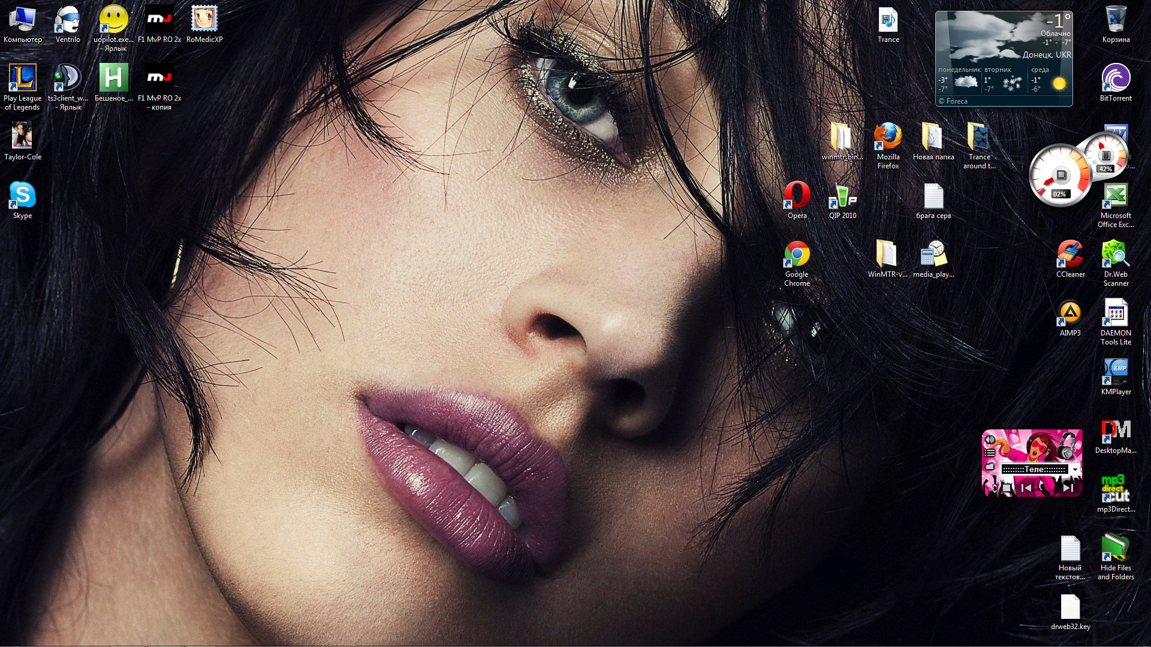Skip to next station in radio gadget
The height and width of the screenshot is (647, 1151).
pyautogui.click(x=1068, y=488)
